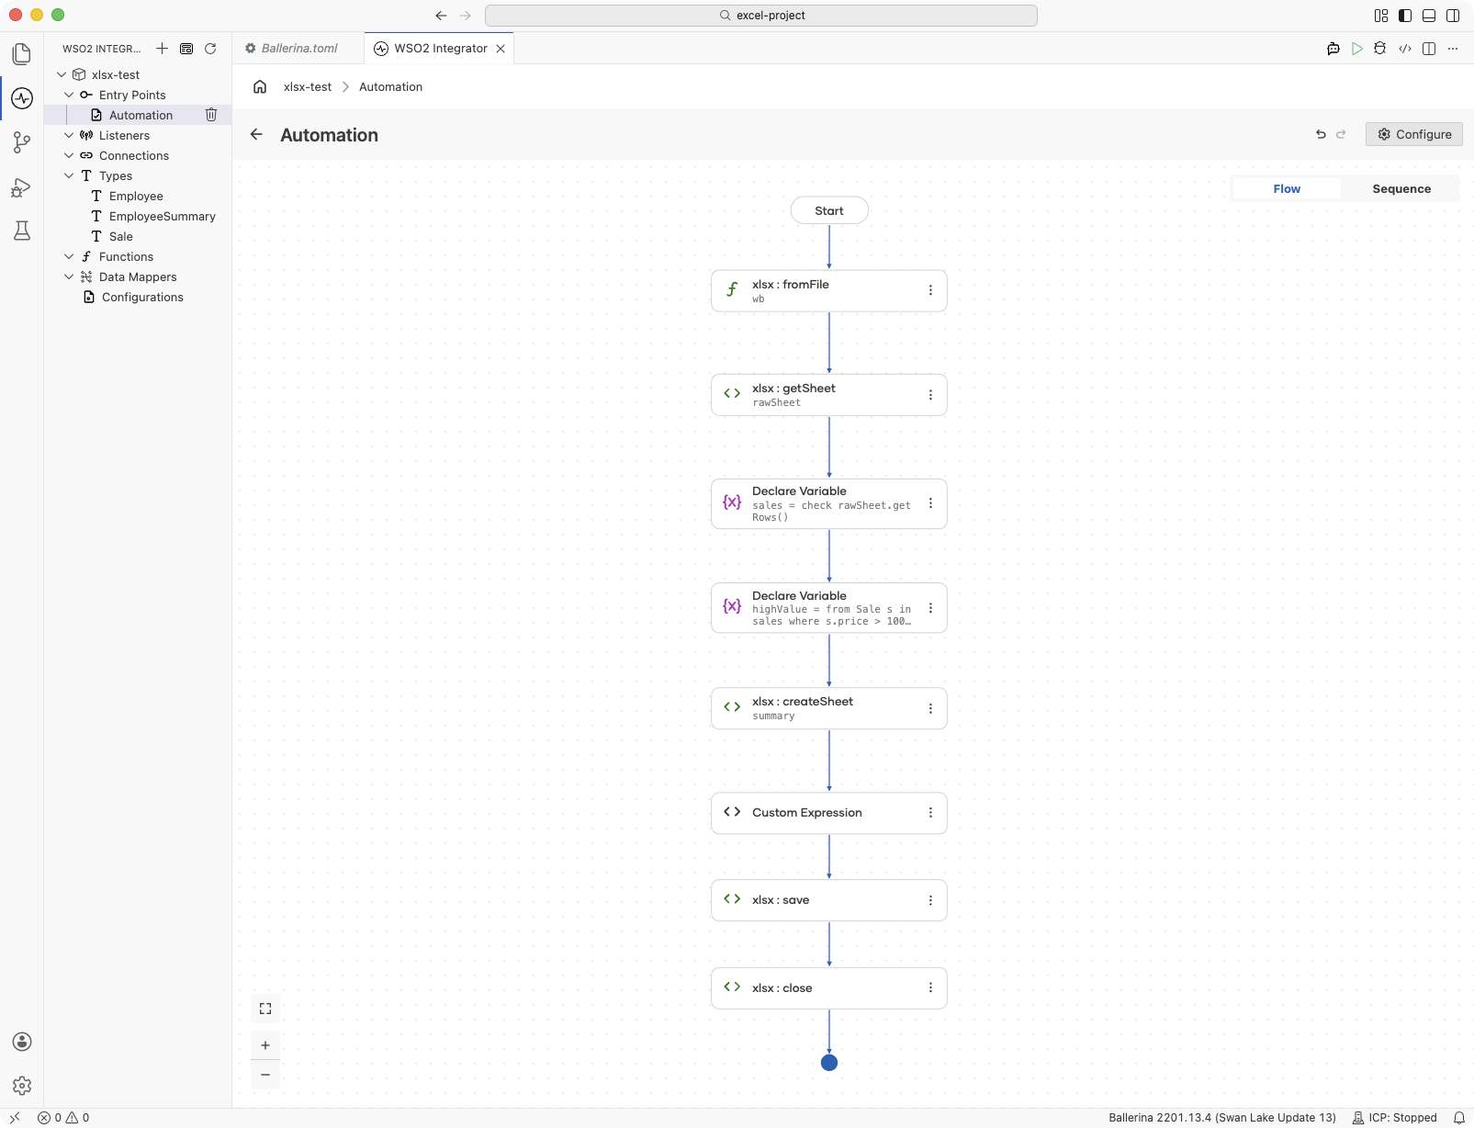Image resolution: width=1474 pixels, height=1128 pixels.
Task: Show source code icon in editor toolbar
Action: click(x=1405, y=49)
